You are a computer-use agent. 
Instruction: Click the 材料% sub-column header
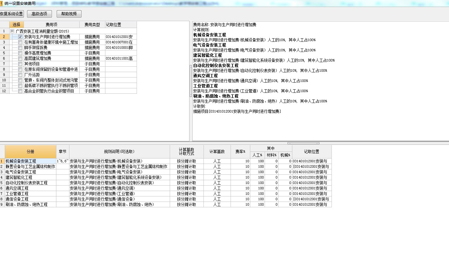pos(272,155)
